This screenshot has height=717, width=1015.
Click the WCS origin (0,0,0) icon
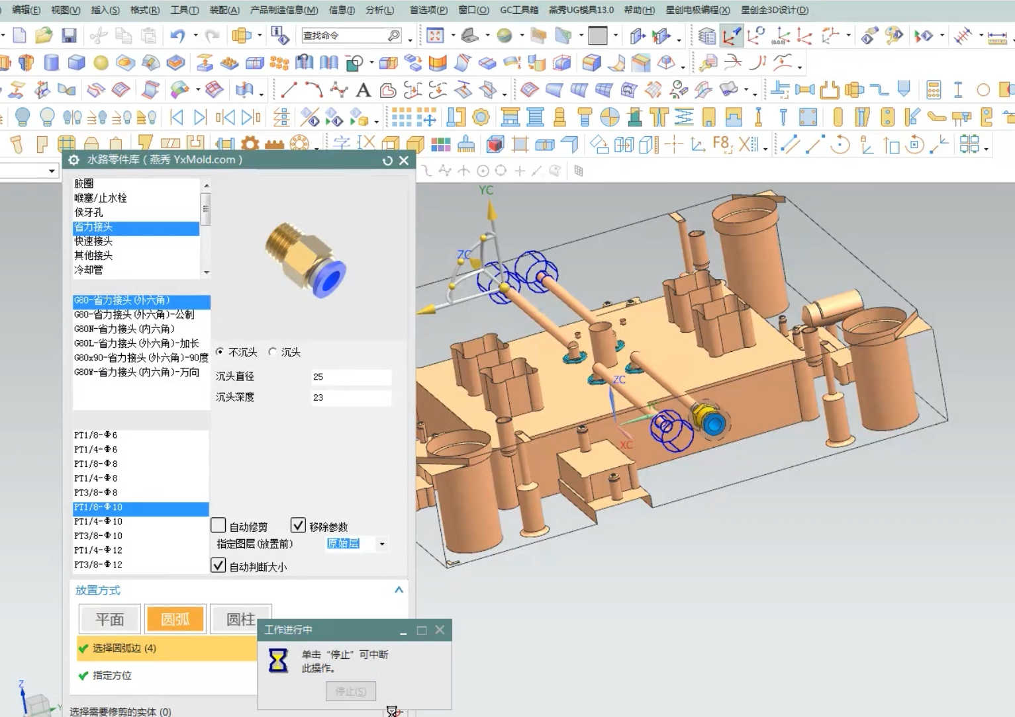click(x=780, y=36)
